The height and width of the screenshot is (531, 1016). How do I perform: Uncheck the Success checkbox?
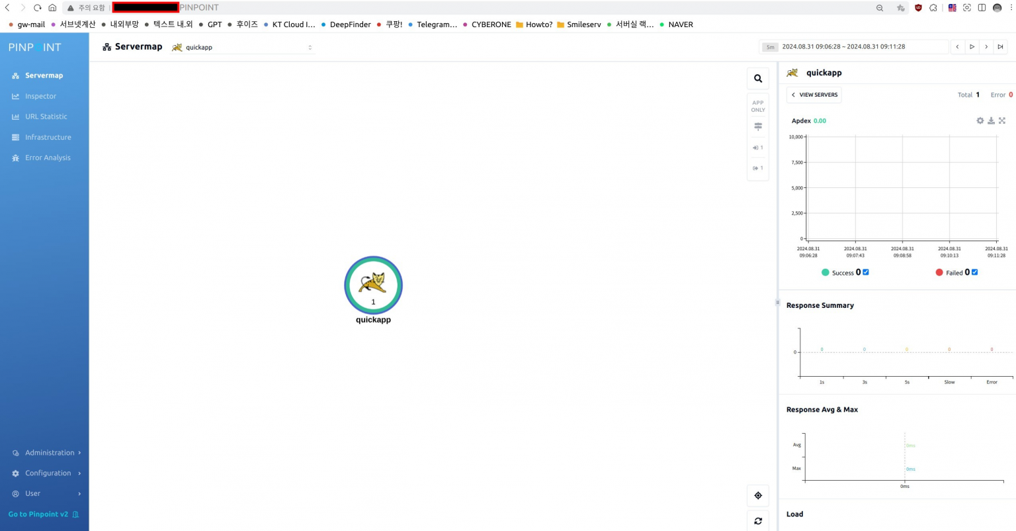pyautogui.click(x=866, y=272)
